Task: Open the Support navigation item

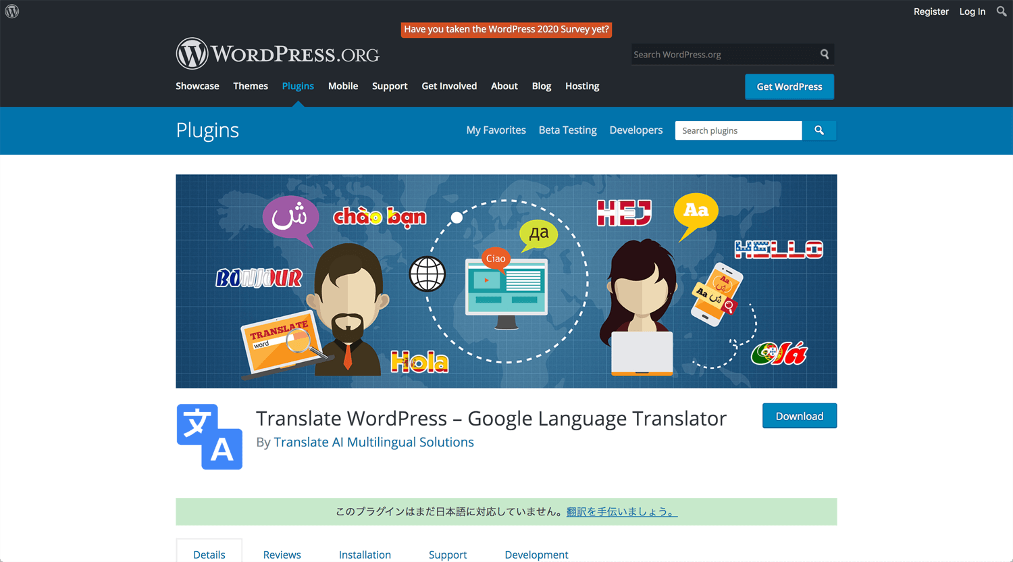Action: pos(390,86)
